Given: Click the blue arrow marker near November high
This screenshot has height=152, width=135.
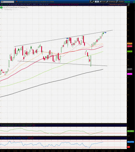Looking at the screenshot, I should pos(67,38).
